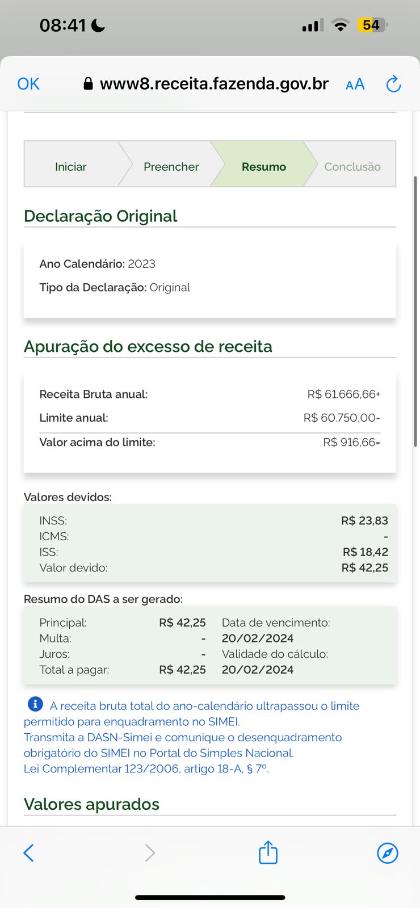The image size is (420, 908).
Task: Tap the blue info icon
Action: [35, 704]
